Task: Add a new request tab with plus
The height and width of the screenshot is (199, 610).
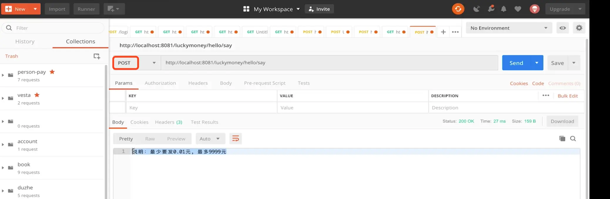Action: tap(443, 32)
